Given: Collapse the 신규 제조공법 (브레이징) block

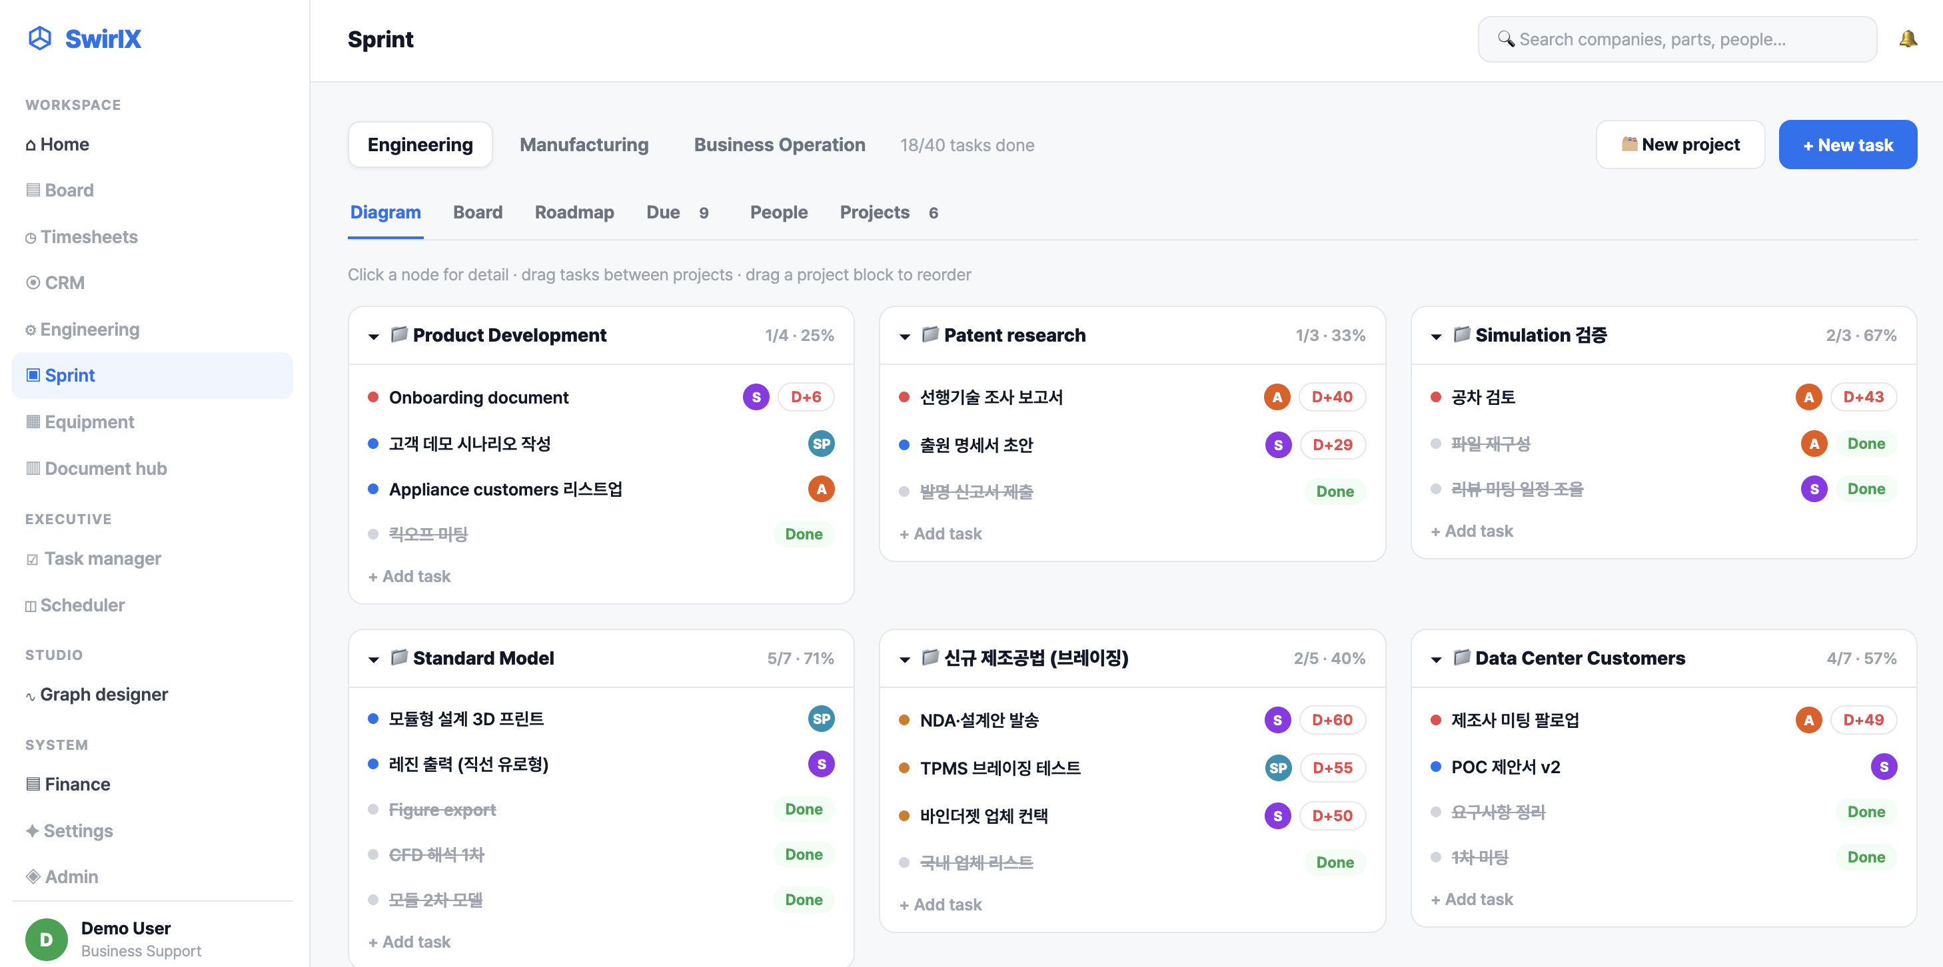Looking at the screenshot, I should [x=904, y=659].
